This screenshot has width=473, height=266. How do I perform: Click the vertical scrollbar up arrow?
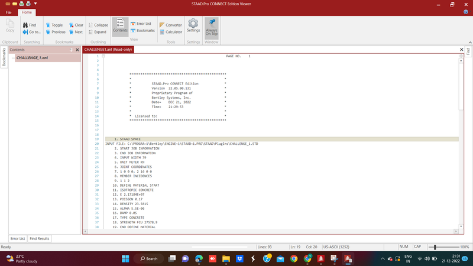(x=461, y=61)
